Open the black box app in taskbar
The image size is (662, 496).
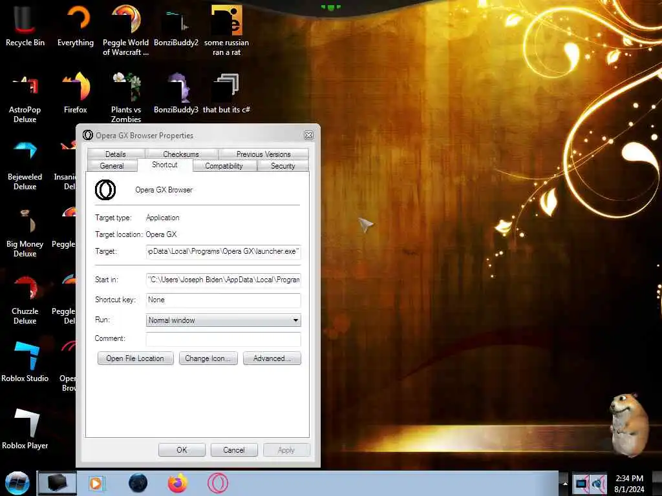pos(58,483)
